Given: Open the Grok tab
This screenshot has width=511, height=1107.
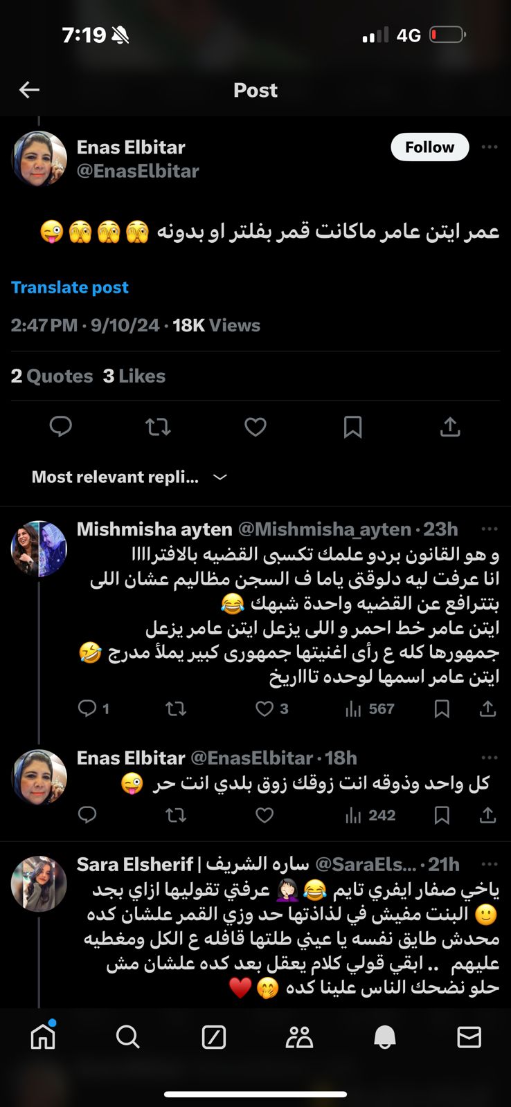Looking at the screenshot, I should pos(213,1037).
